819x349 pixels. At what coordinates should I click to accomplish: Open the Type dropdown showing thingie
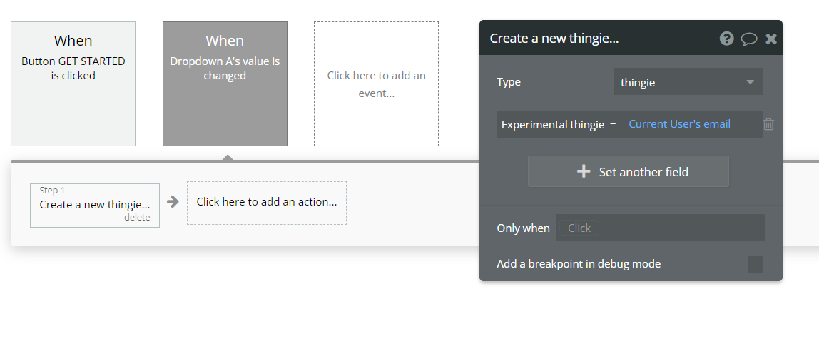tap(688, 82)
